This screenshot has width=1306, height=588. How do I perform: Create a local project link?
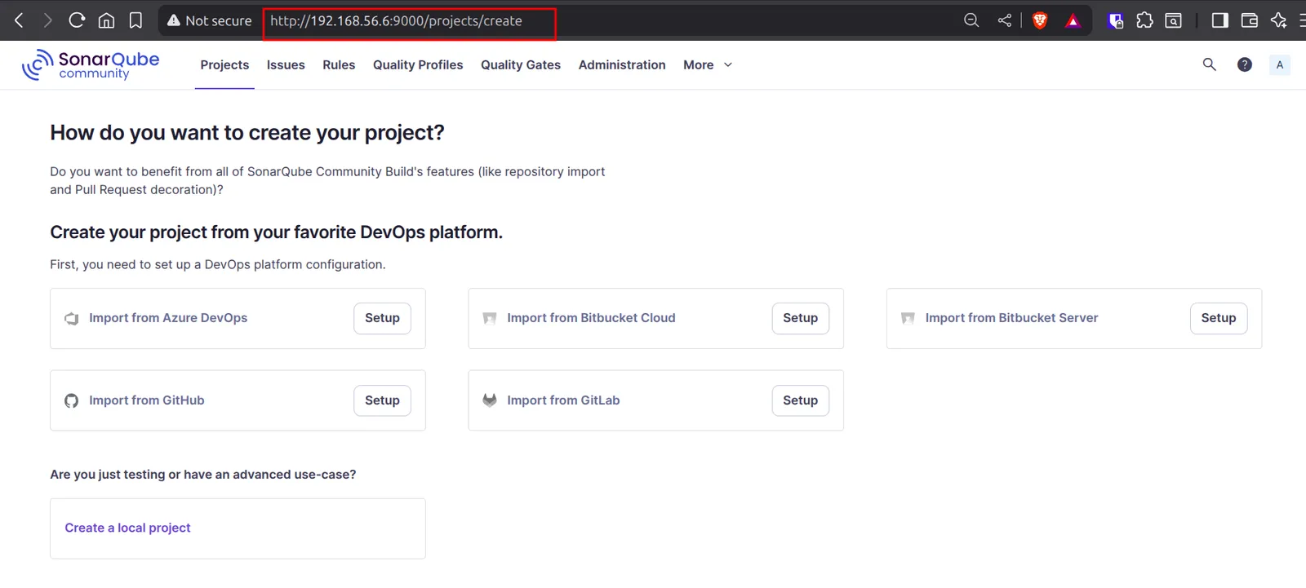pos(127,528)
